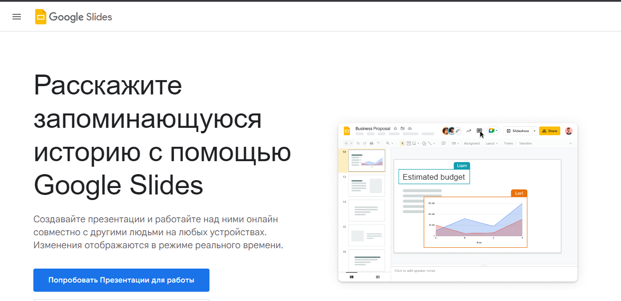Click the move-to-folder icon beside Business Proposal
Screen dimensions: 621x301
coord(403,128)
